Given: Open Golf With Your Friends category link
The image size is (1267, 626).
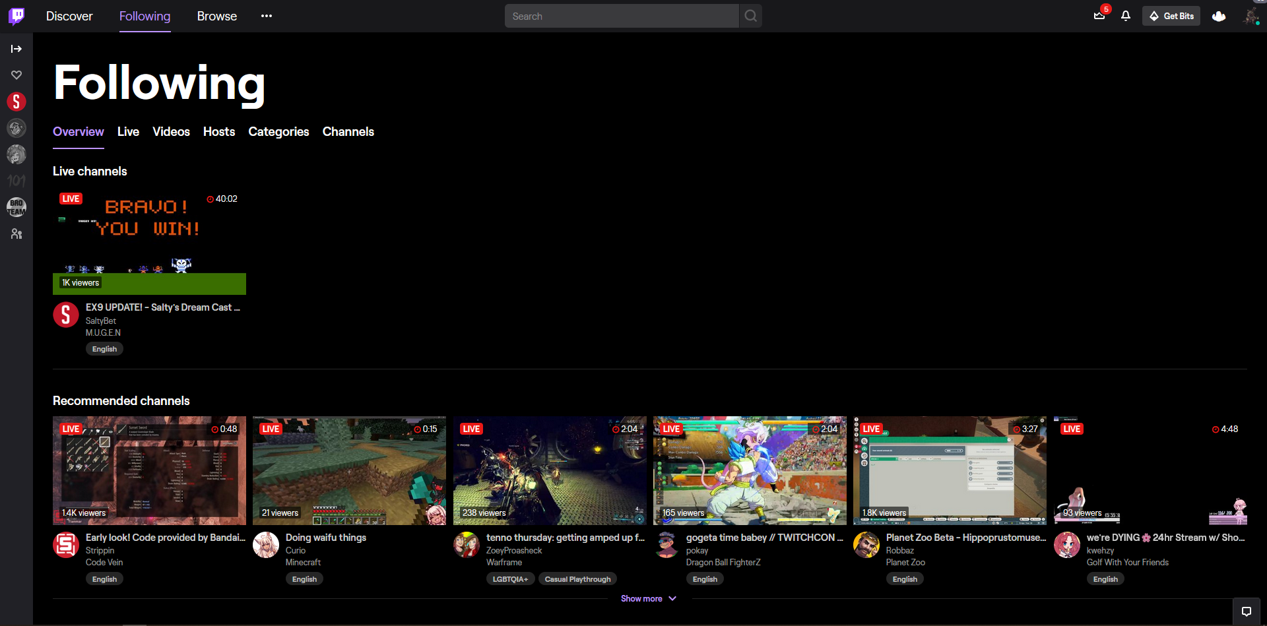Looking at the screenshot, I should coord(1128,562).
